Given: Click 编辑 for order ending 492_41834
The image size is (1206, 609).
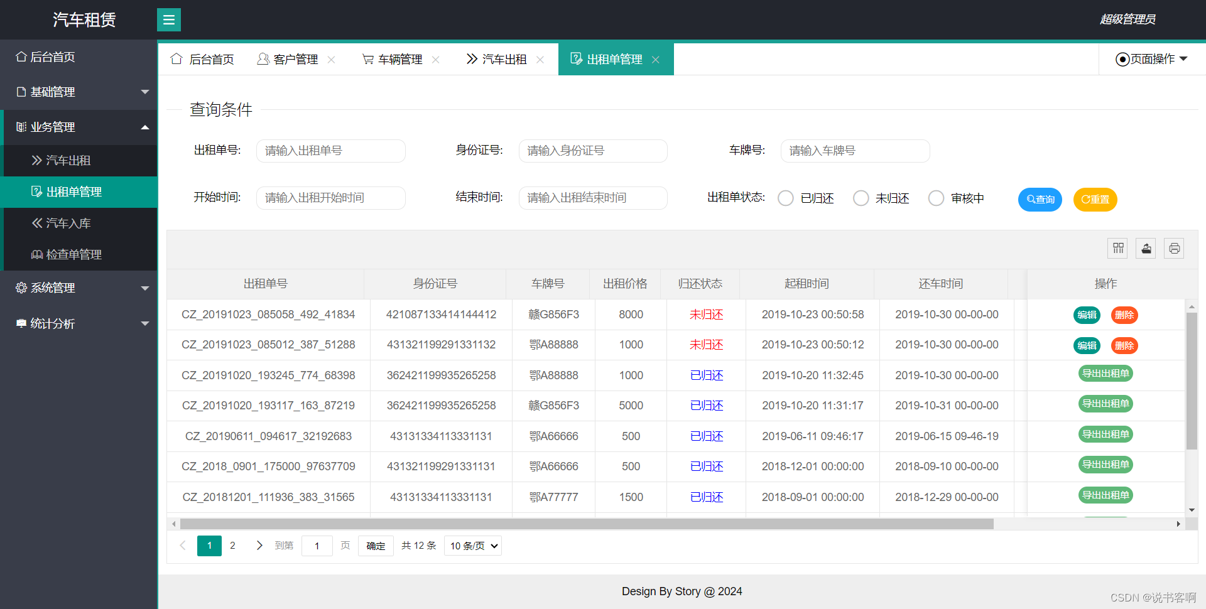Looking at the screenshot, I should pos(1087,315).
